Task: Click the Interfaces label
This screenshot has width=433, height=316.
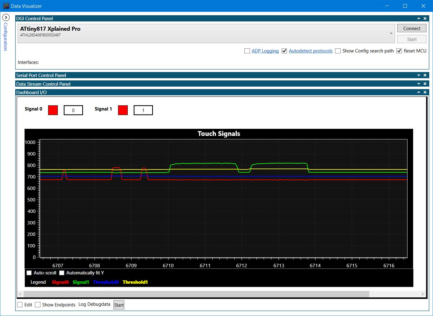Action: 28,62
